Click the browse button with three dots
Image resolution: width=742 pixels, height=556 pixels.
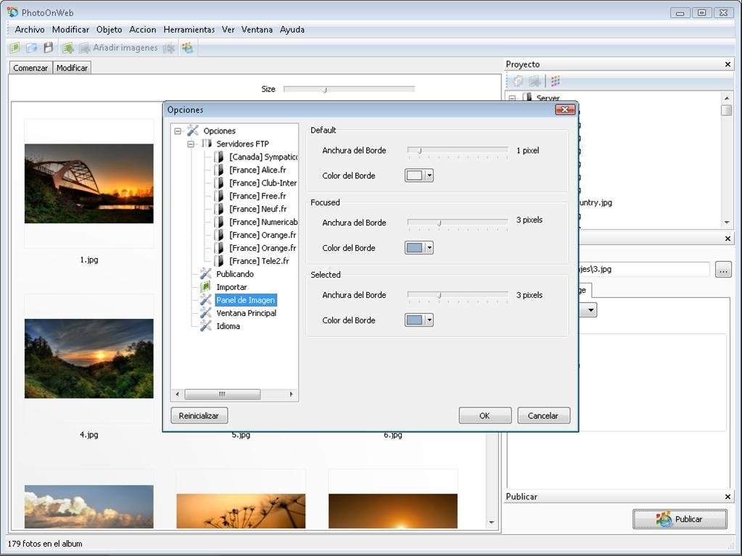(723, 270)
